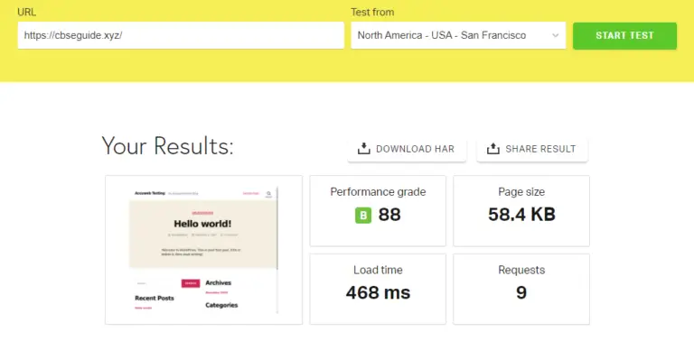Click the Recent Posts heading in the preview
The image size is (694, 341).
155,299
